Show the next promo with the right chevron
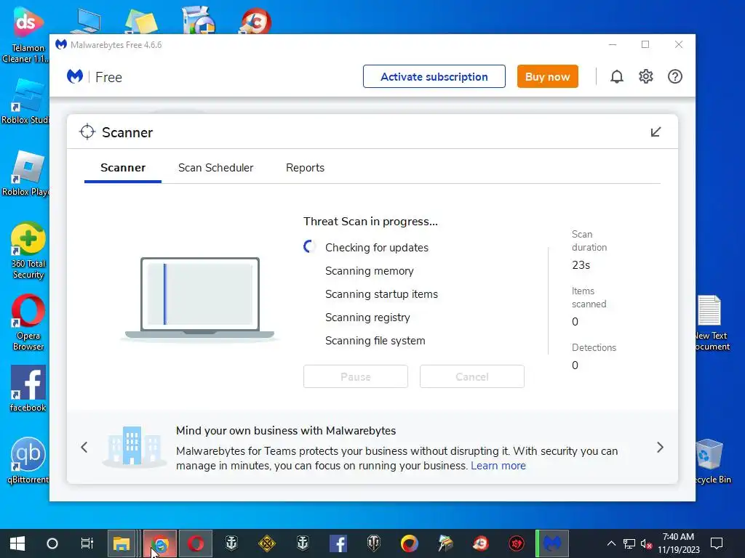Screen dimensions: 745x558 660,447
